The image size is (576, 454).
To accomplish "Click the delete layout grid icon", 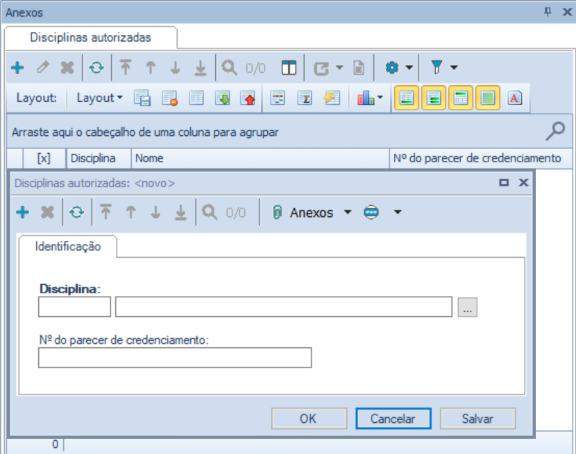I will (169, 98).
